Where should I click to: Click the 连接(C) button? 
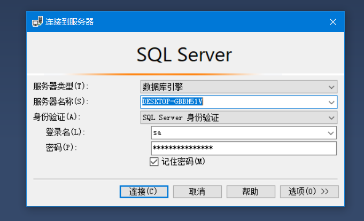point(144,192)
